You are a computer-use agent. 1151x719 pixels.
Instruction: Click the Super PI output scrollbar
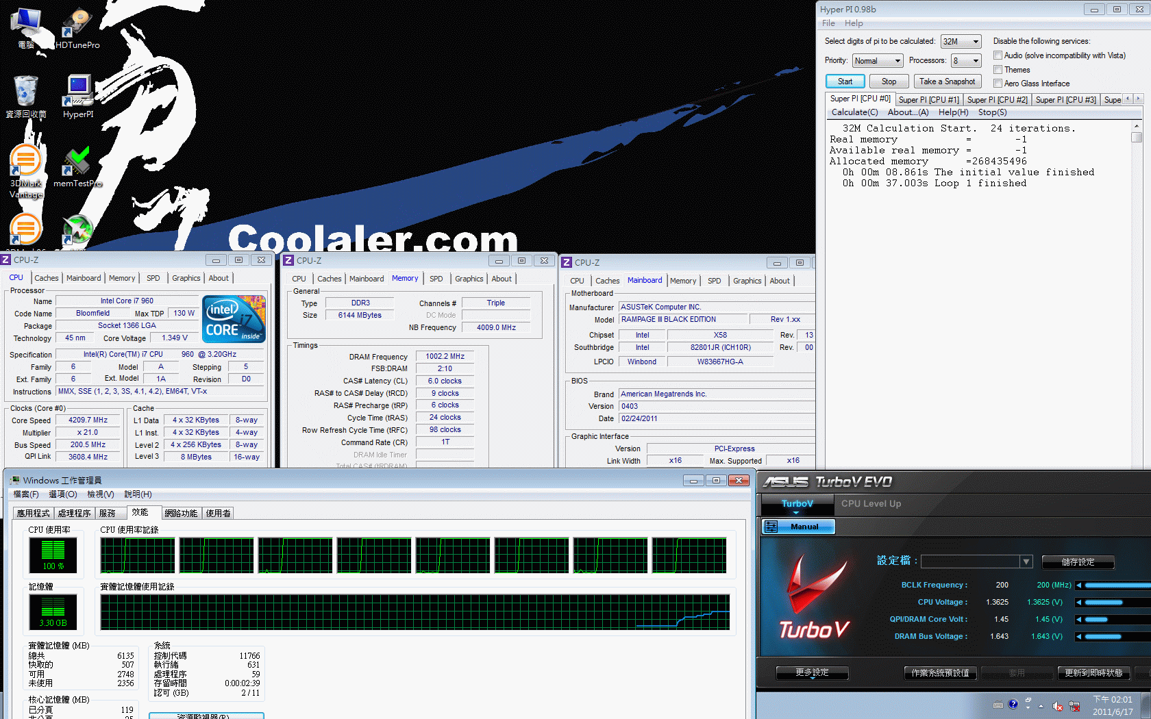click(x=1137, y=294)
